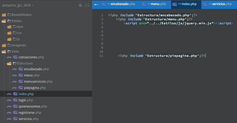
Task: Expand the ajax folder
Action: pyautogui.click(x=20, y=27)
